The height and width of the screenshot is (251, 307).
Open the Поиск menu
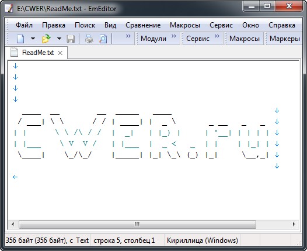(x=85, y=25)
